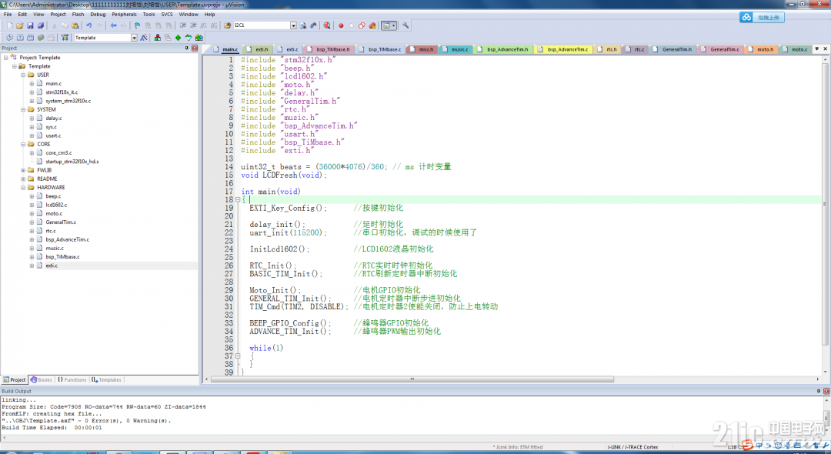Expand the README folder
This screenshot has height=454, width=831.
pos(23,179)
